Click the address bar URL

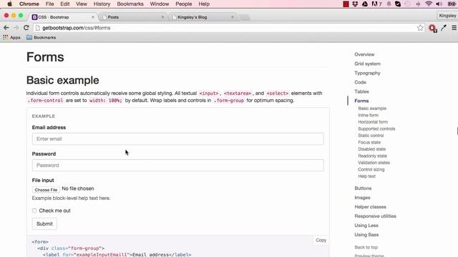(77, 28)
